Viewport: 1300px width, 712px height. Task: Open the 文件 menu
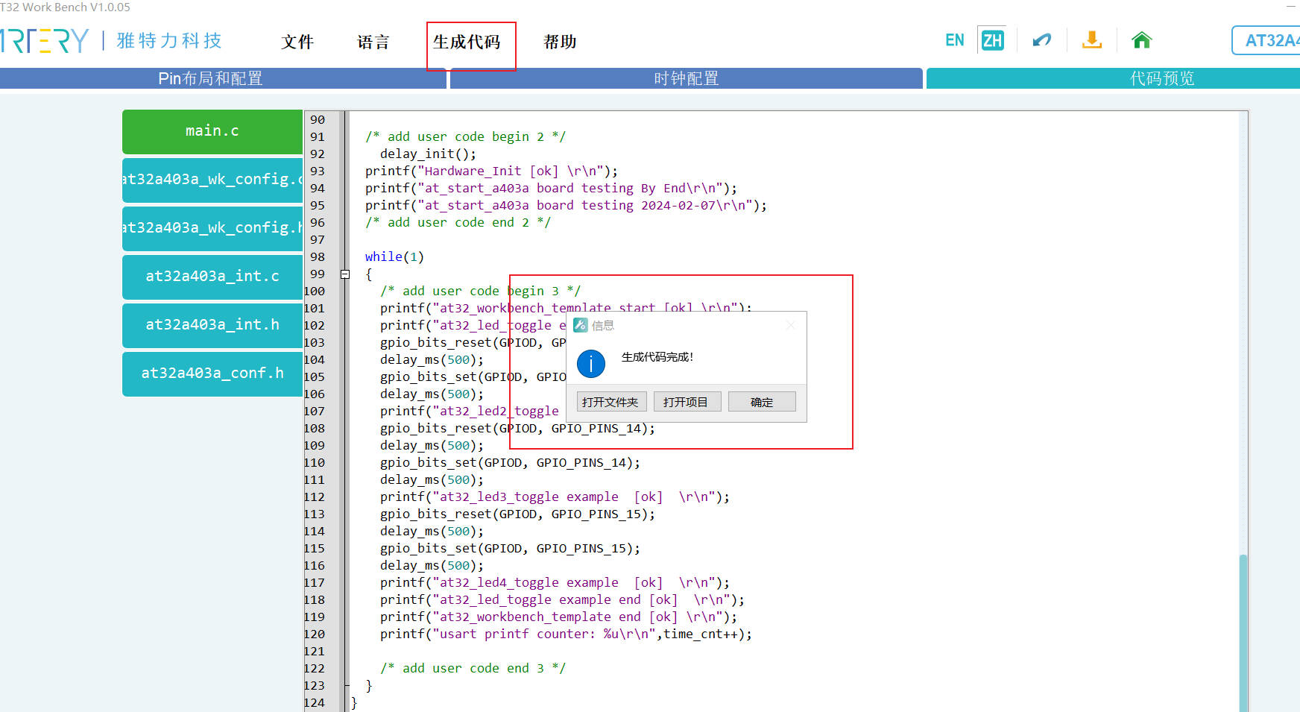point(297,42)
